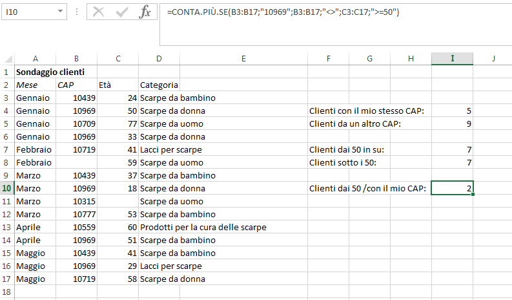Click the Select All corner triangle
Viewport: 512px width, 300px height.
pos(8,59)
